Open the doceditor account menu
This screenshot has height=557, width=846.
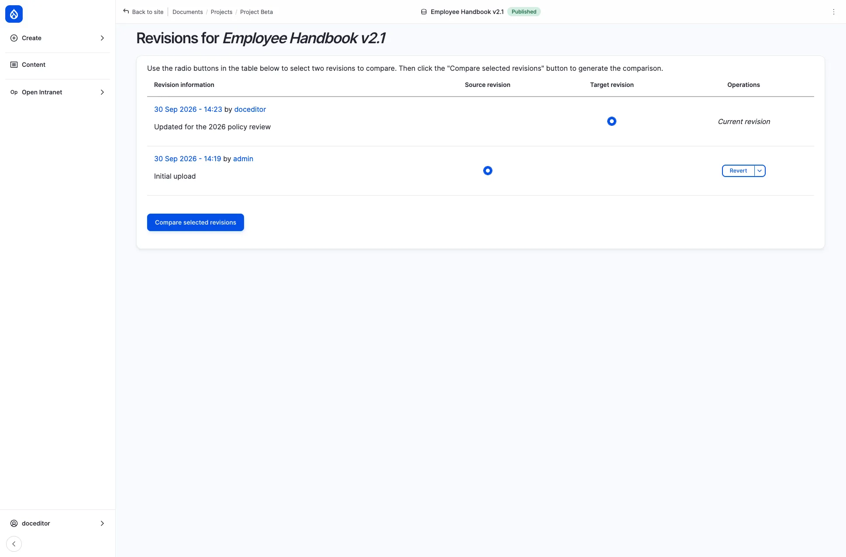58,523
